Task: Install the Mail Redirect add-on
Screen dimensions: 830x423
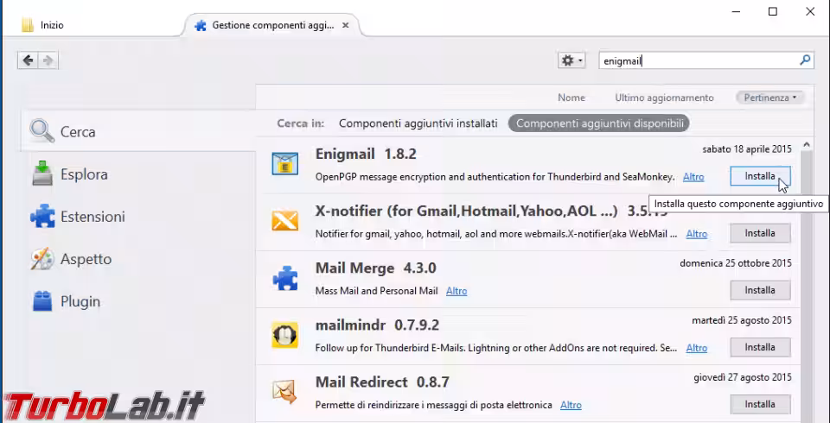Action: coord(760,405)
